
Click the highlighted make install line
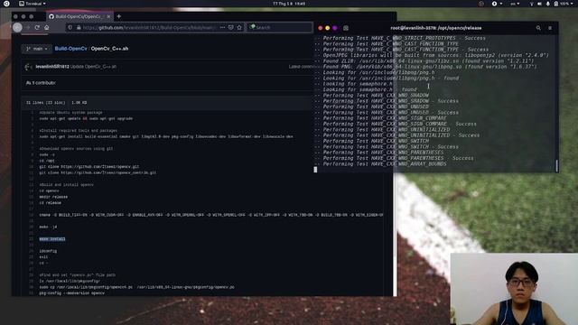click(52, 239)
